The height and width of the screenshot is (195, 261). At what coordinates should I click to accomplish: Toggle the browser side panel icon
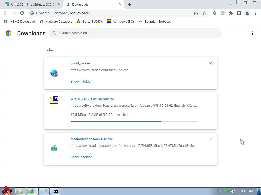[x=239, y=13]
